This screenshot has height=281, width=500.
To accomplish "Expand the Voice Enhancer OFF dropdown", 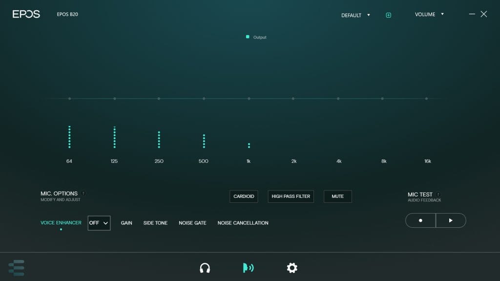I will click(x=99, y=223).
